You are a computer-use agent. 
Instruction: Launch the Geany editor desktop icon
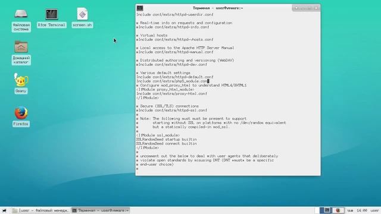(21, 83)
